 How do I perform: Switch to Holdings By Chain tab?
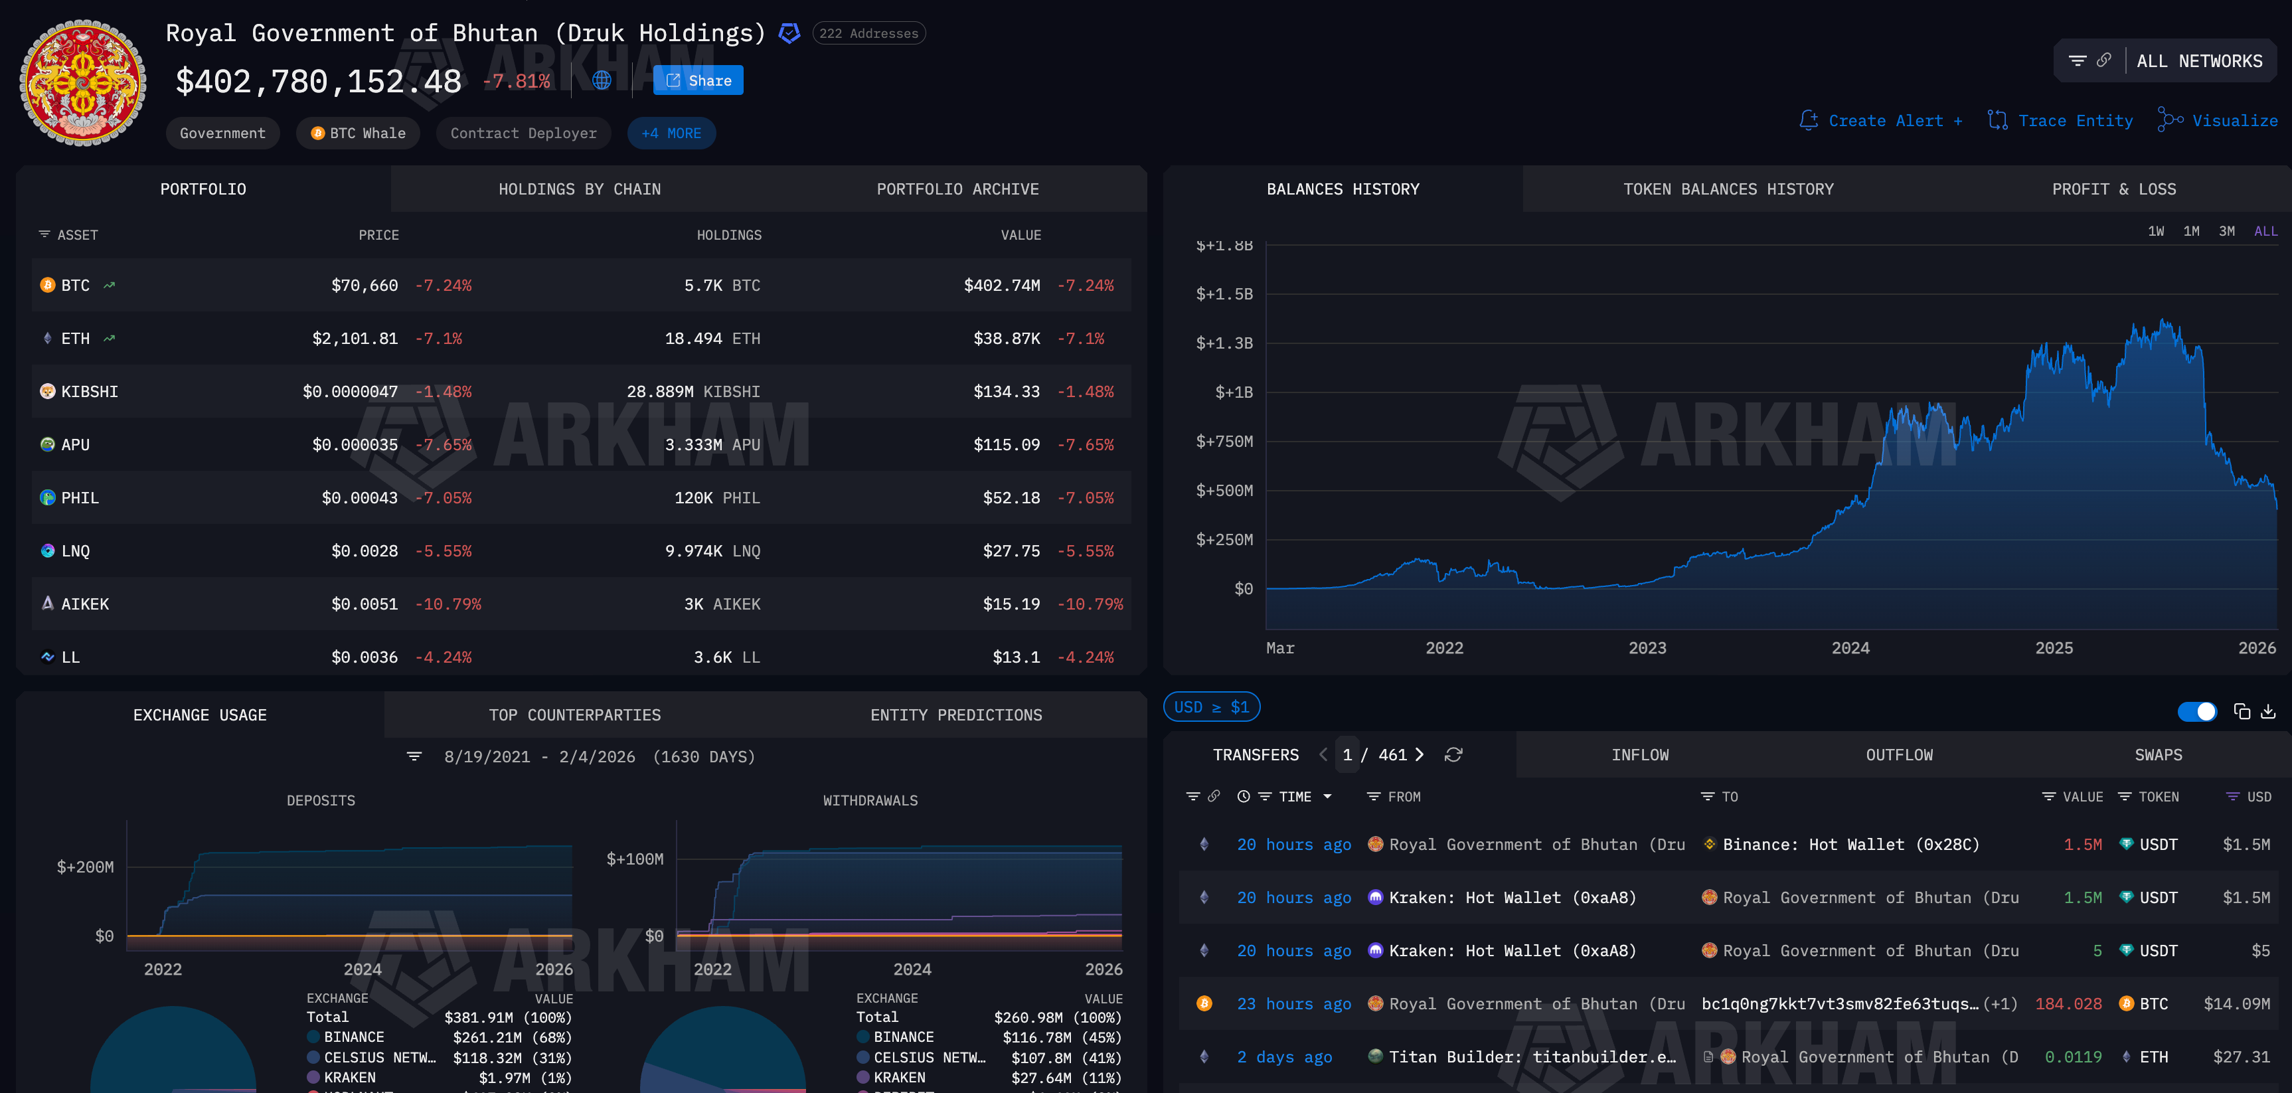[x=579, y=189]
